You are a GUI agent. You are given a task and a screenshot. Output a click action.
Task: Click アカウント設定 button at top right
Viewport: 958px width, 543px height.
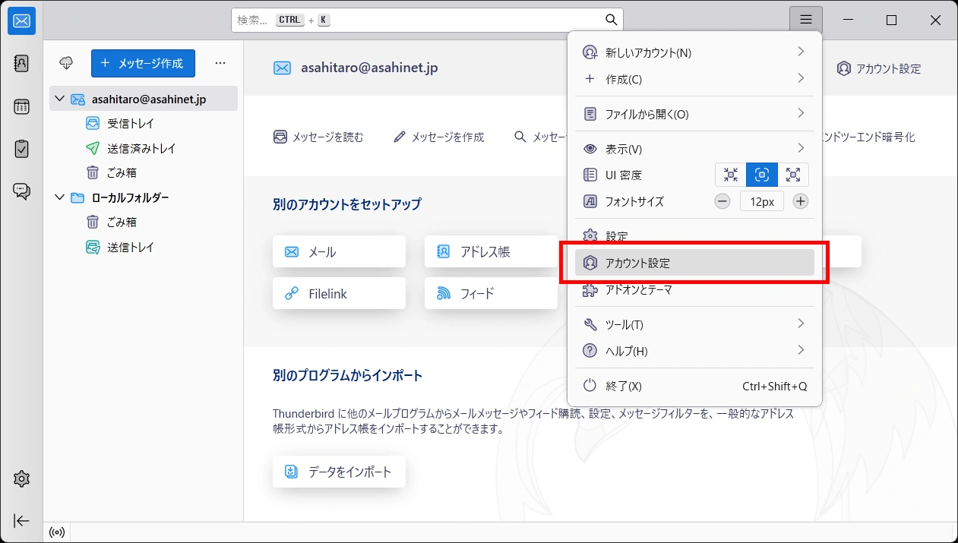tap(879, 68)
